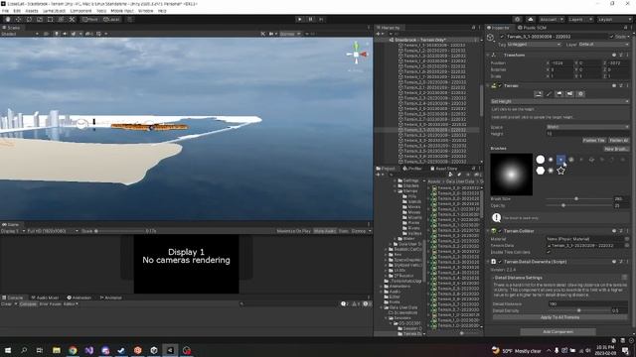Open the Component menu
The width and height of the screenshot is (636, 357).
click(80, 11)
